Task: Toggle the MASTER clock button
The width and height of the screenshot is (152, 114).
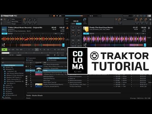Action: 79,24
